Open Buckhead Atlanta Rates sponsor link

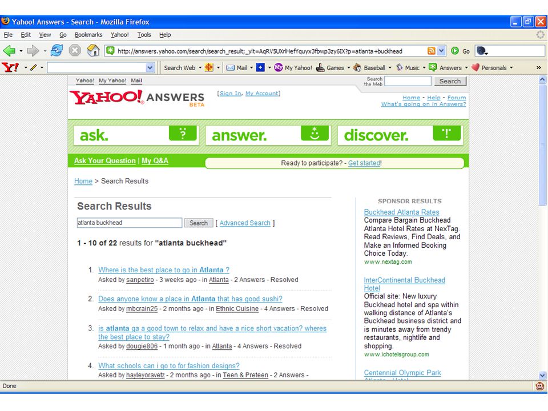point(401,212)
